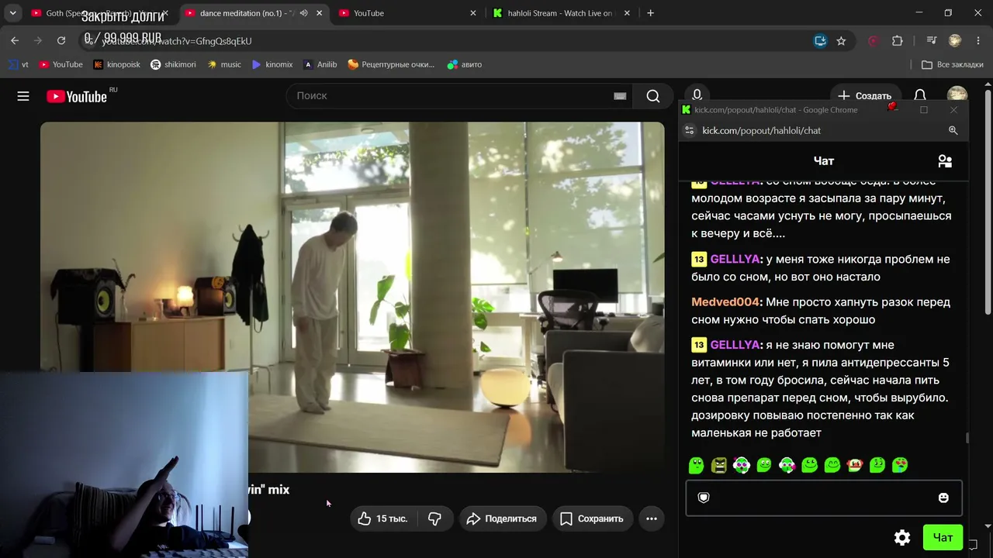
Task: Open the Anilib bookmark
Action: (320, 64)
